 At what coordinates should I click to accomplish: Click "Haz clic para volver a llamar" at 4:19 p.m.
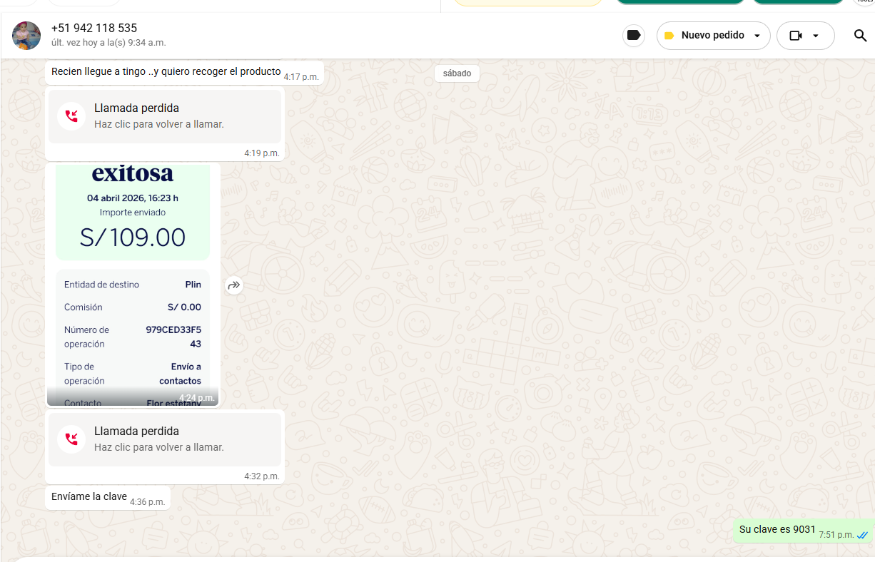tap(159, 124)
